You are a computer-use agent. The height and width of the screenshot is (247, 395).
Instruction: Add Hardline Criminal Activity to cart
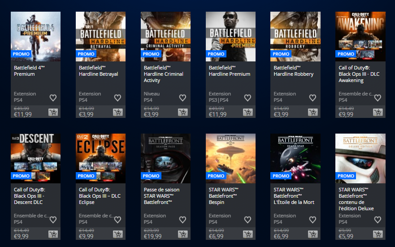coord(183,112)
